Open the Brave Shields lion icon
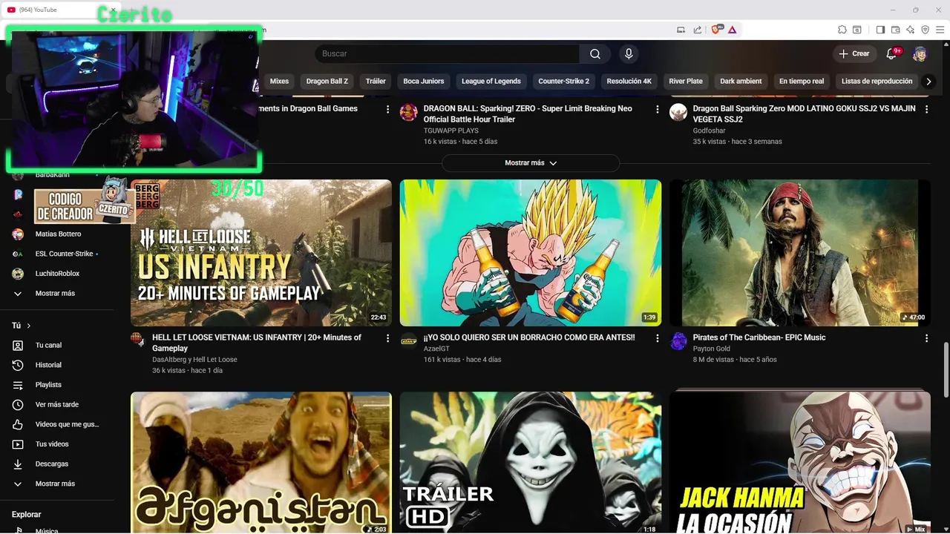Screen dimensions: 950x534 click(x=716, y=30)
